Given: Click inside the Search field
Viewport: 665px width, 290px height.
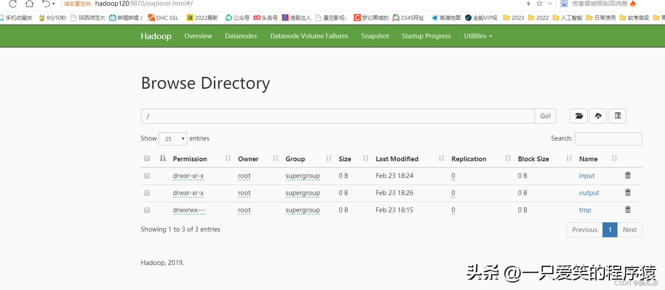Looking at the screenshot, I should [608, 138].
